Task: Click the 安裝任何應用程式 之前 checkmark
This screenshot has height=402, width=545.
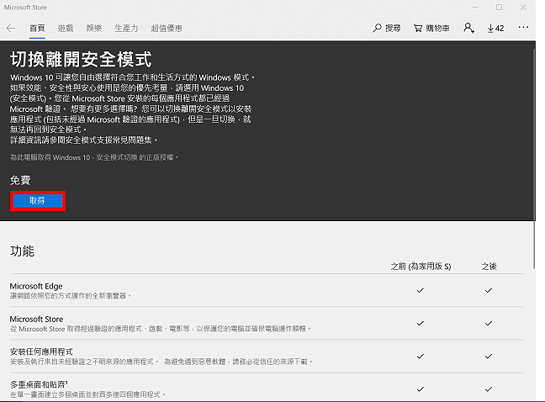Action: click(x=421, y=356)
